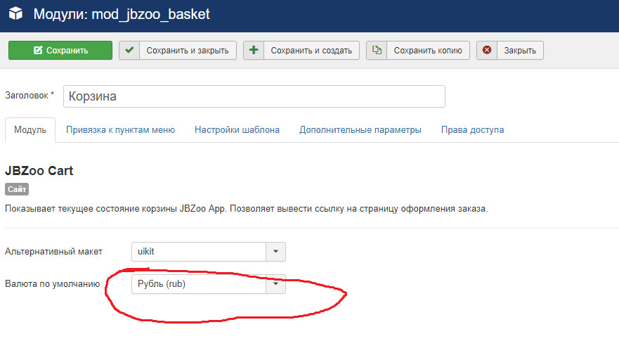Image resolution: width=619 pixels, height=353 pixels.
Task: Click Сохранить и создать text button
Action: [x=311, y=50]
